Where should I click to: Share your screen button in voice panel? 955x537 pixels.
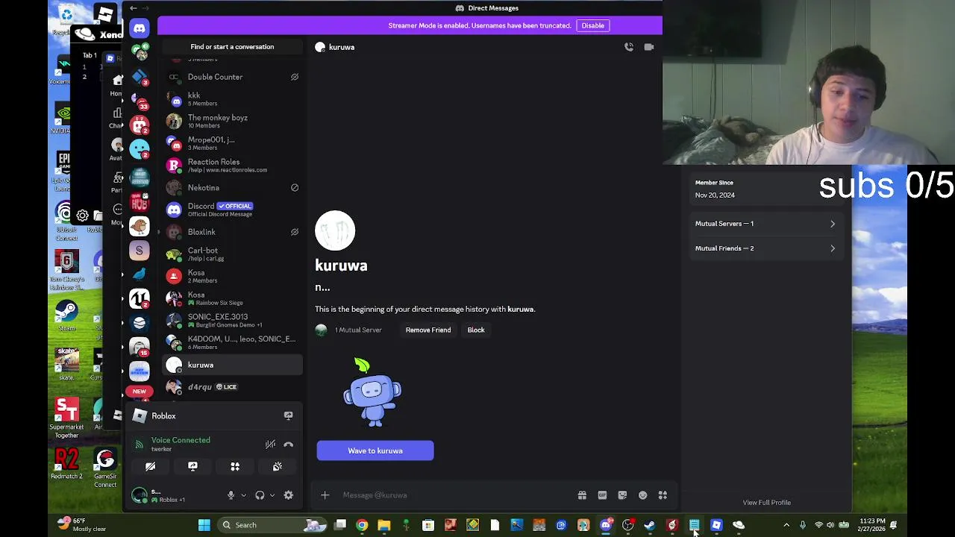(192, 466)
